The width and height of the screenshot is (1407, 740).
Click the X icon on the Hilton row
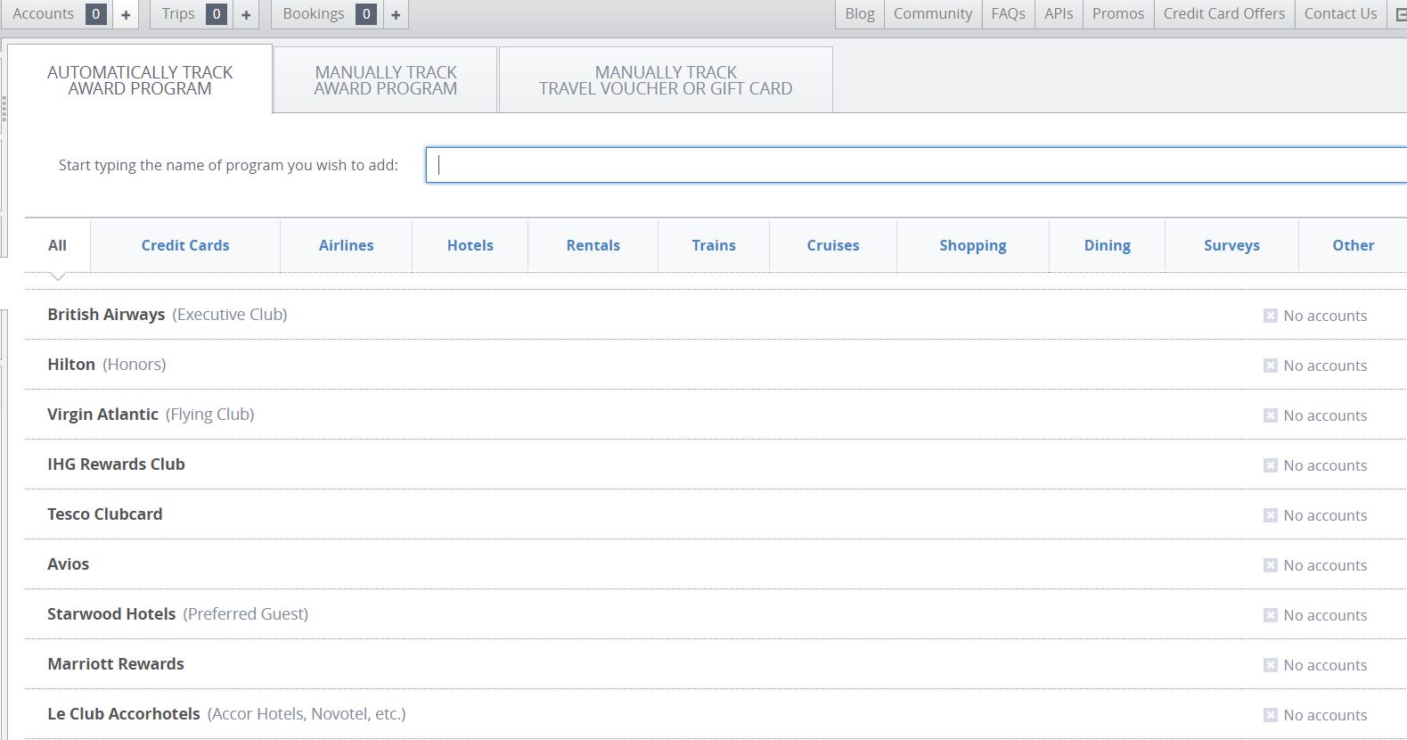[x=1270, y=366]
